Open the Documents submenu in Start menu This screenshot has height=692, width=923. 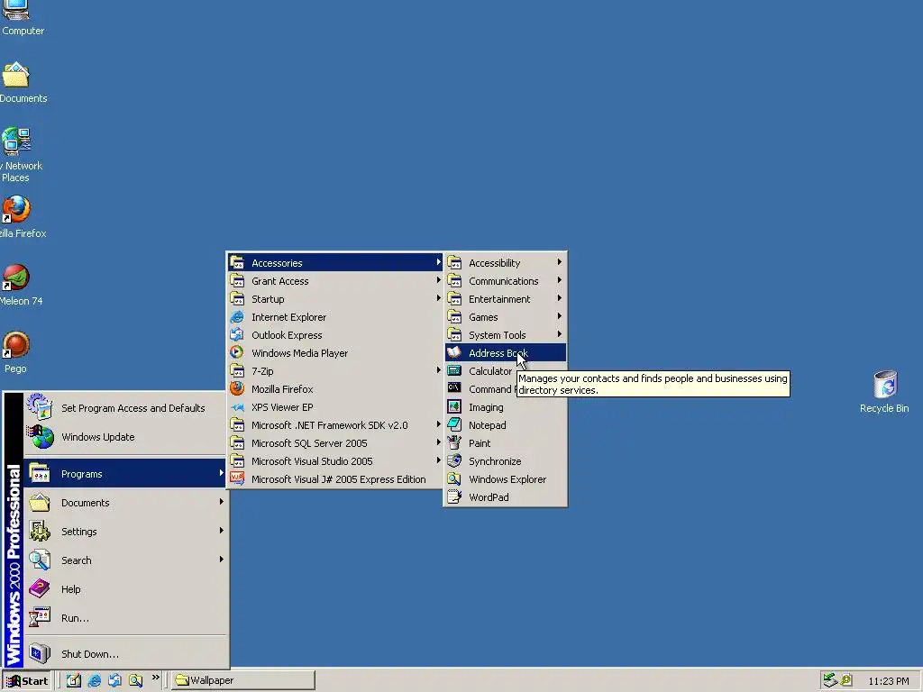point(124,503)
